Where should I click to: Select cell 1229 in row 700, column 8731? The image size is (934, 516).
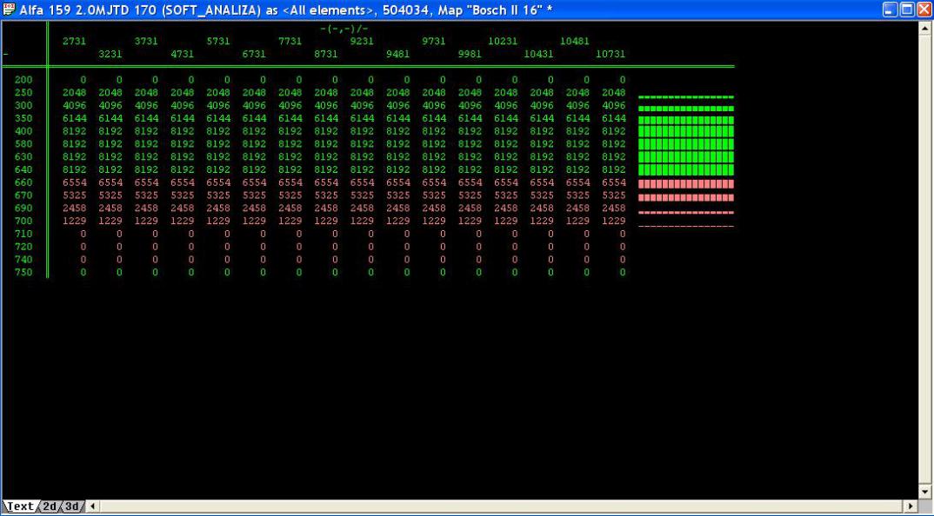click(x=326, y=221)
